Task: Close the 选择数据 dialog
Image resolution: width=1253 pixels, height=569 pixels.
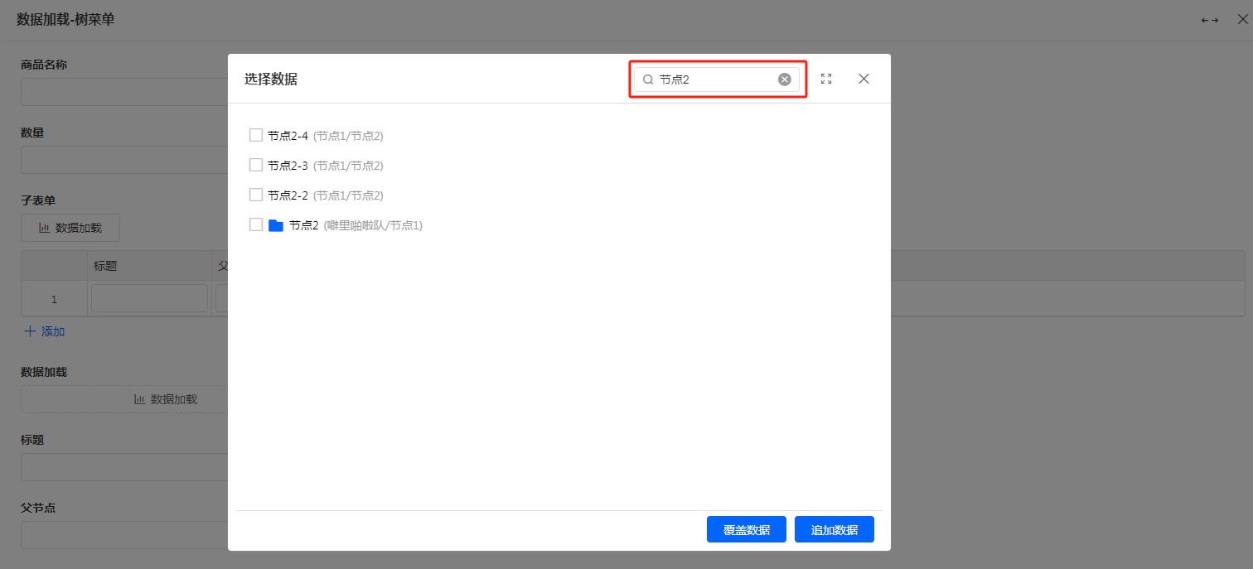Action: (864, 79)
